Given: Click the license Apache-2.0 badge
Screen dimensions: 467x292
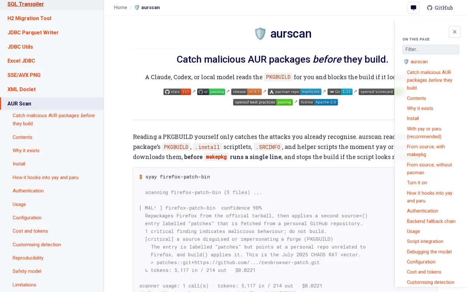Looking at the screenshot, I should point(318,102).
